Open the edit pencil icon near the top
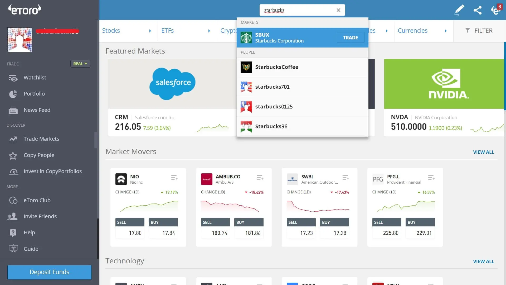The image size is (506, 285). point(459,10)
